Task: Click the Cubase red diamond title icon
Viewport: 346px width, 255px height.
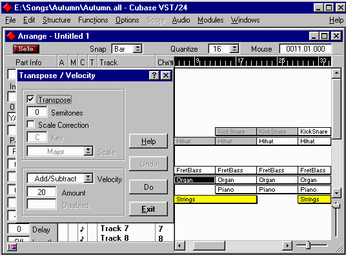Action: [7, 8]
